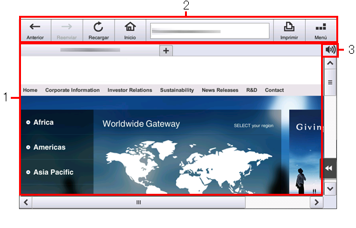Click the horizontal scrollbar right arrow
The width and height of the screenshot is (356, 228).
tap(317, 202)
